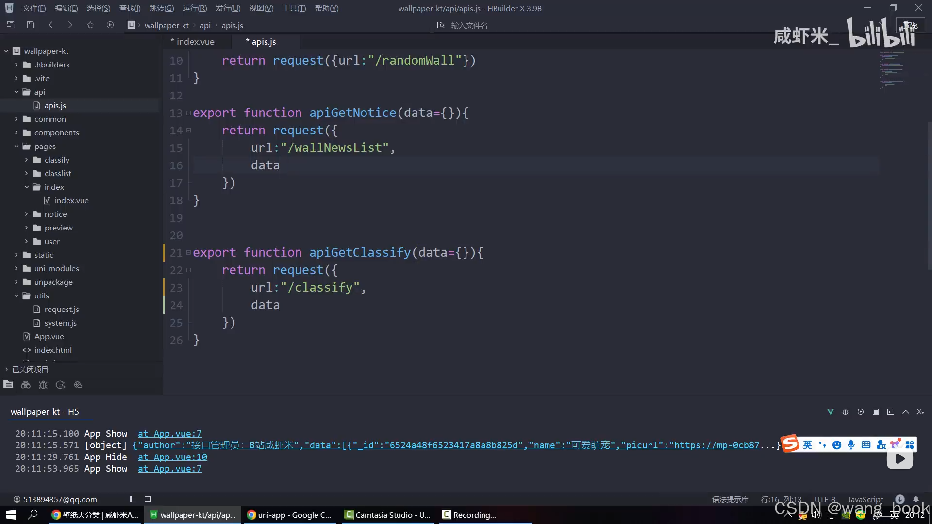Toggle fold marker at line 14 request block
Viewport: 932px width, 524px height.
pyautogui.click(x=188, y=131)
